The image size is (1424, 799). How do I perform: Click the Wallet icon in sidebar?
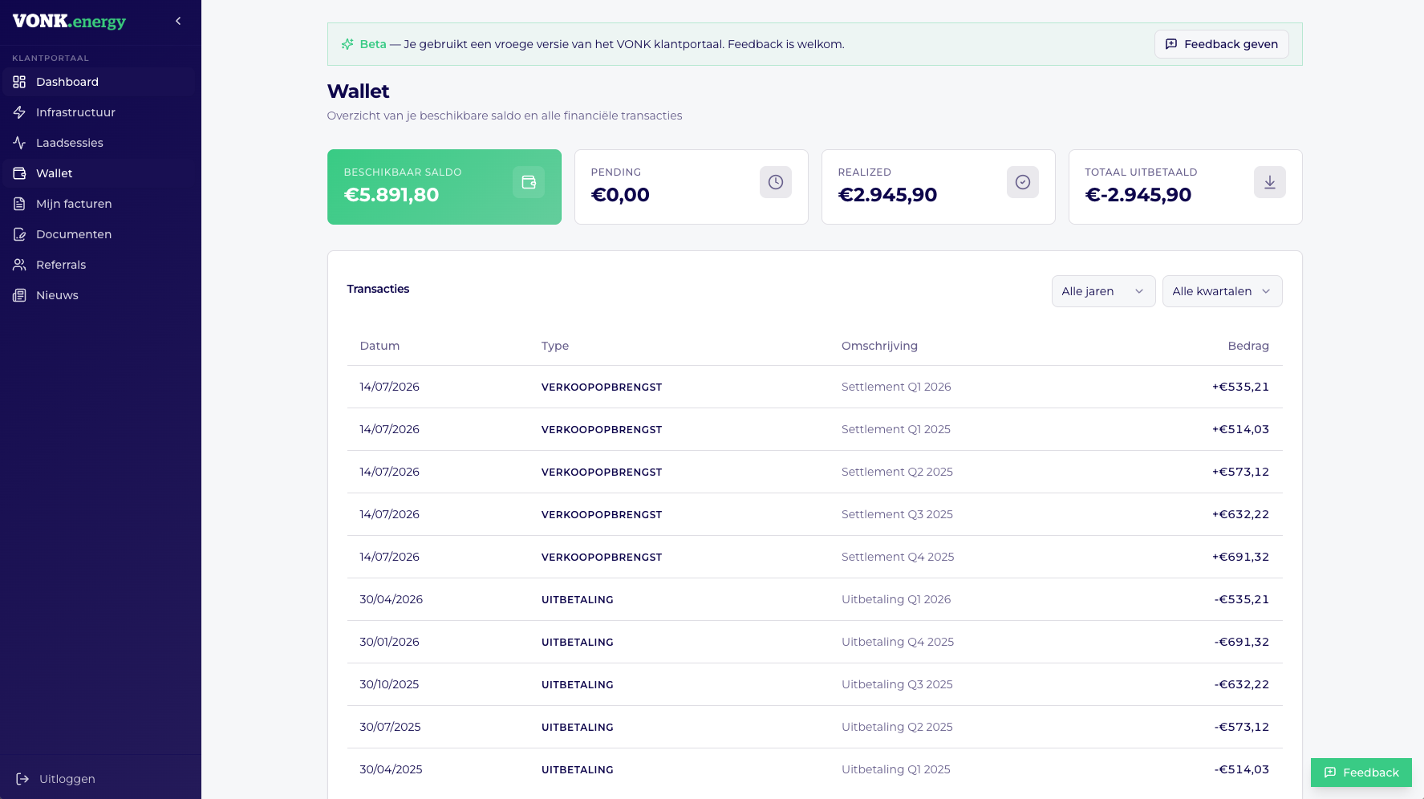click(19, 173)
